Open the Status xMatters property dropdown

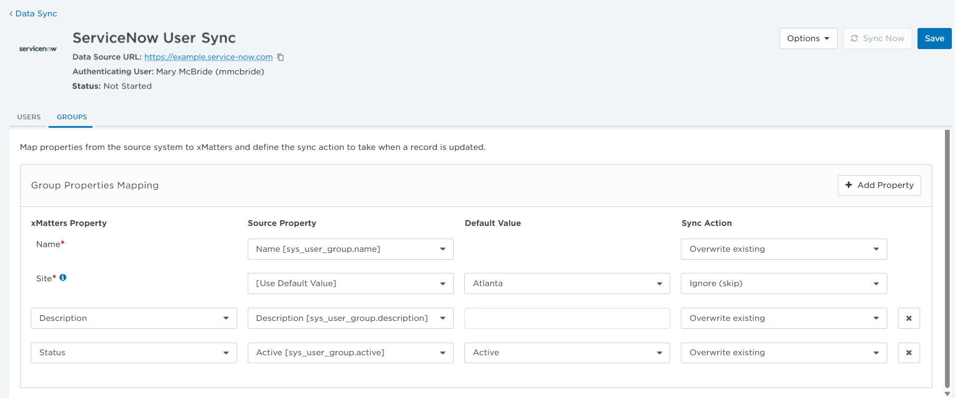point(134,353)
